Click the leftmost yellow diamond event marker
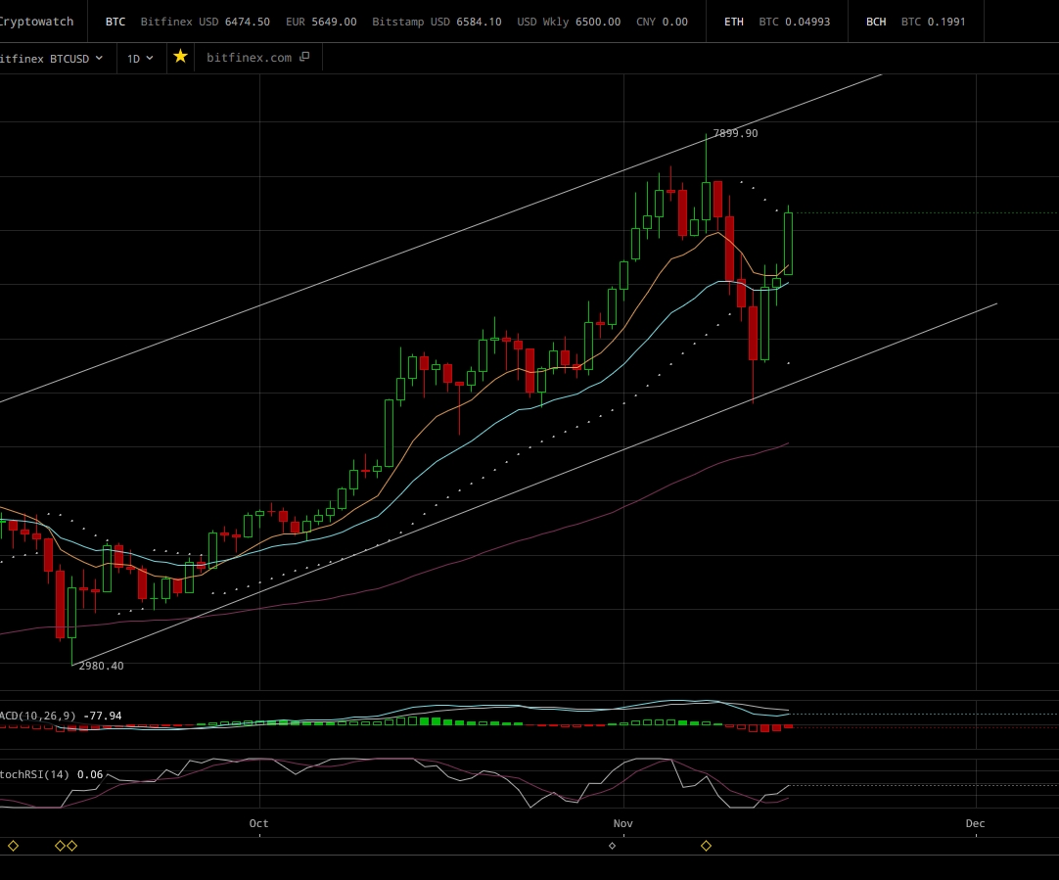Viewport: 1059px width, 880px height. pyautogui.click(x=13, y=846)
